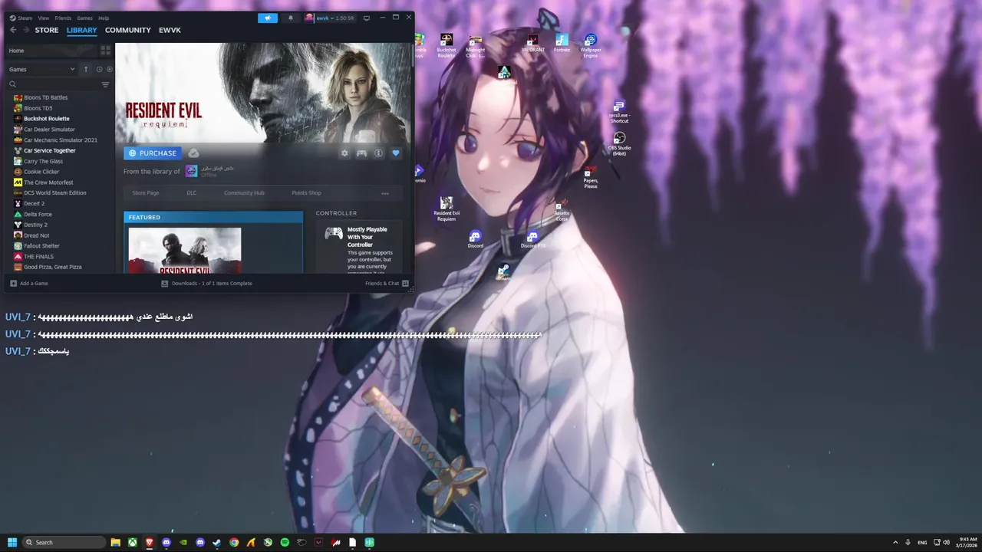The image size is (982, 552).
Task: Click Spotify icon in taskbar
Action: click(285, 542)
